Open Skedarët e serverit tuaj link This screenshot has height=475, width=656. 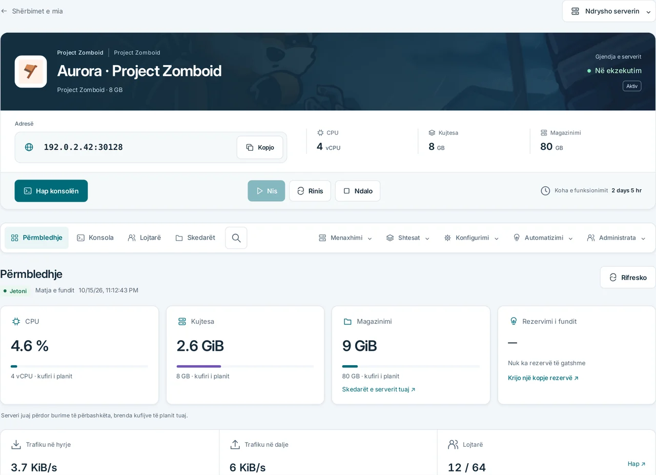coord(379,389)
